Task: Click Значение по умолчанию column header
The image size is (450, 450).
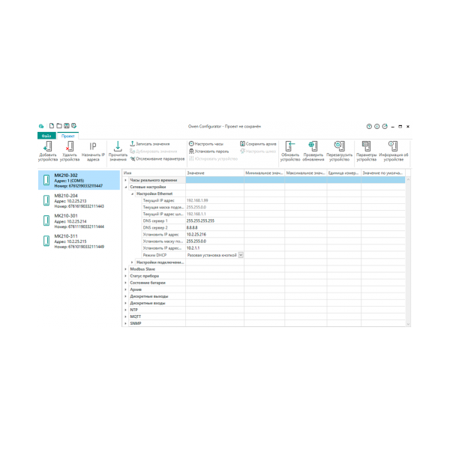Action: point(382,173)
